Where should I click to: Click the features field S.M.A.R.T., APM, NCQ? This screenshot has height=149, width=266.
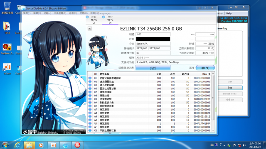coord(175,62)
